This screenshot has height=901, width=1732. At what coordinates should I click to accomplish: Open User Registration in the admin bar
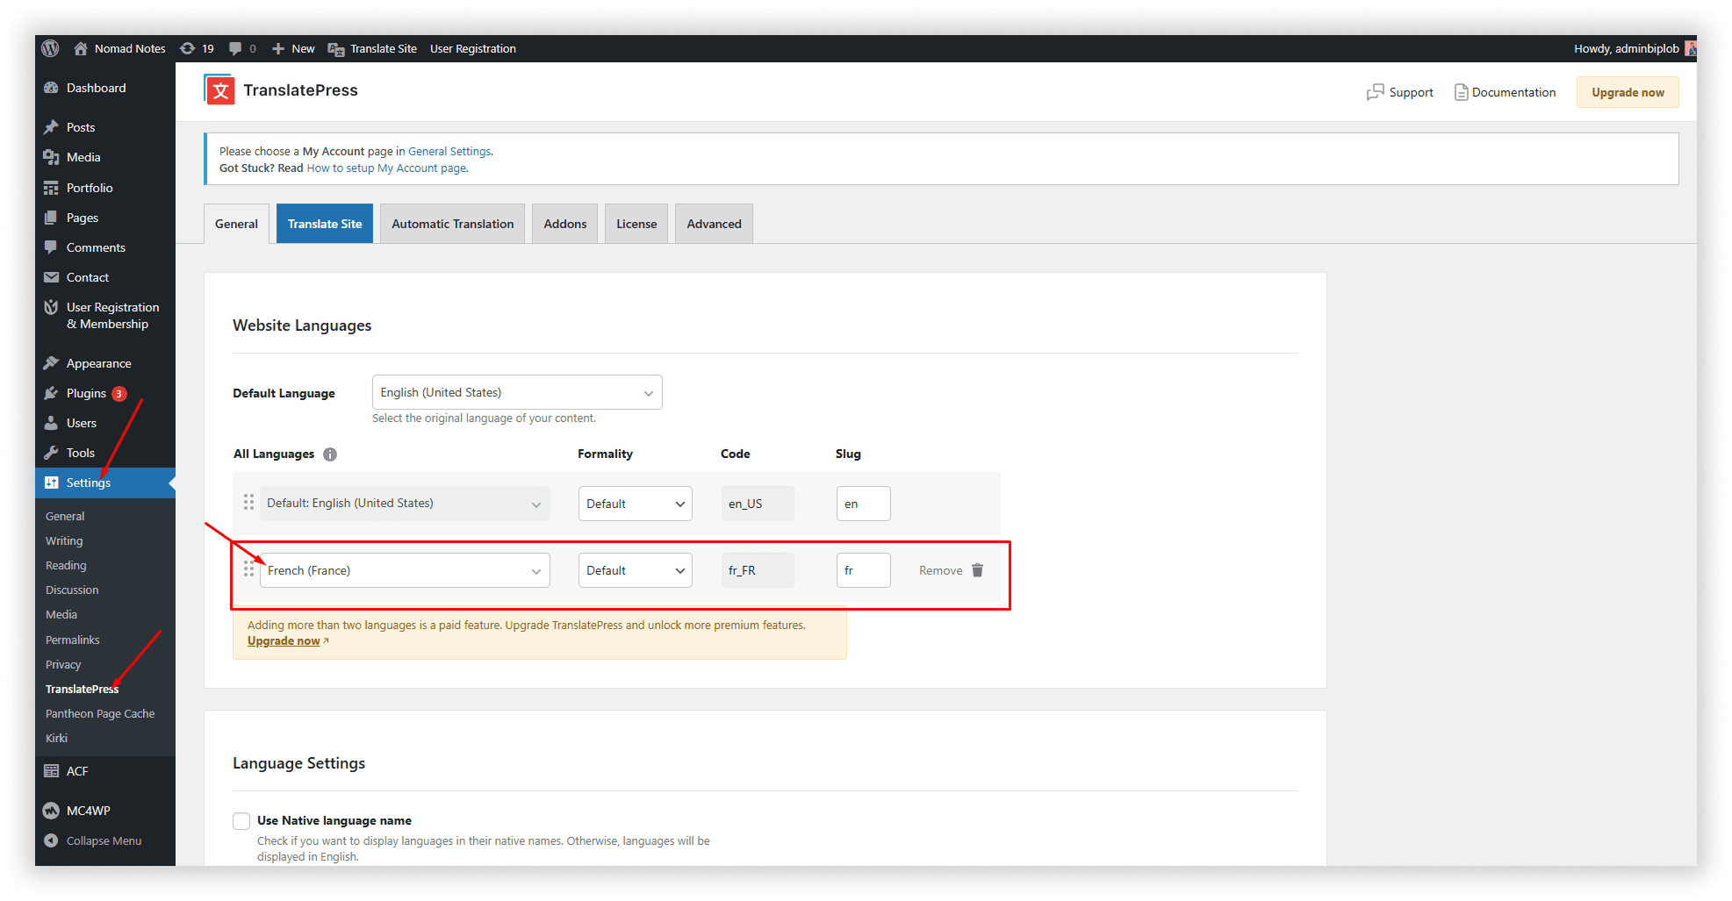coord(472,48)
